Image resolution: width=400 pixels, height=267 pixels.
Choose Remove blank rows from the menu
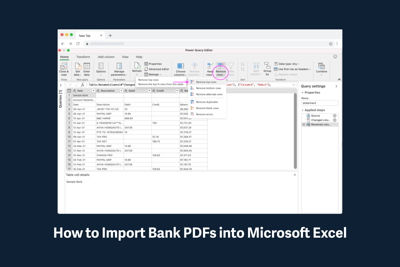(x=207, y=108)
